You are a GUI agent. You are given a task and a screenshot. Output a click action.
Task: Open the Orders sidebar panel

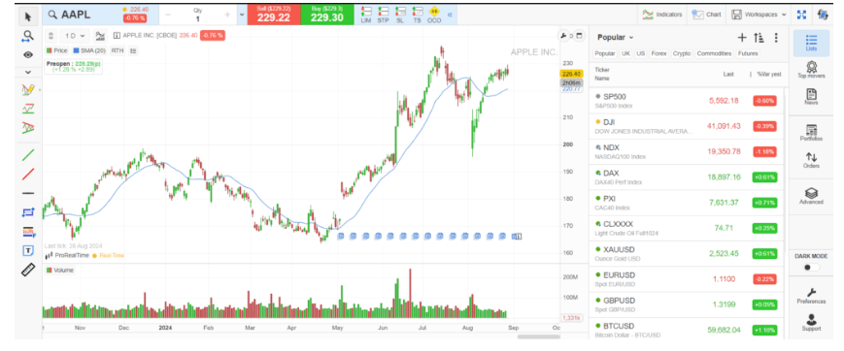[812, 160]
